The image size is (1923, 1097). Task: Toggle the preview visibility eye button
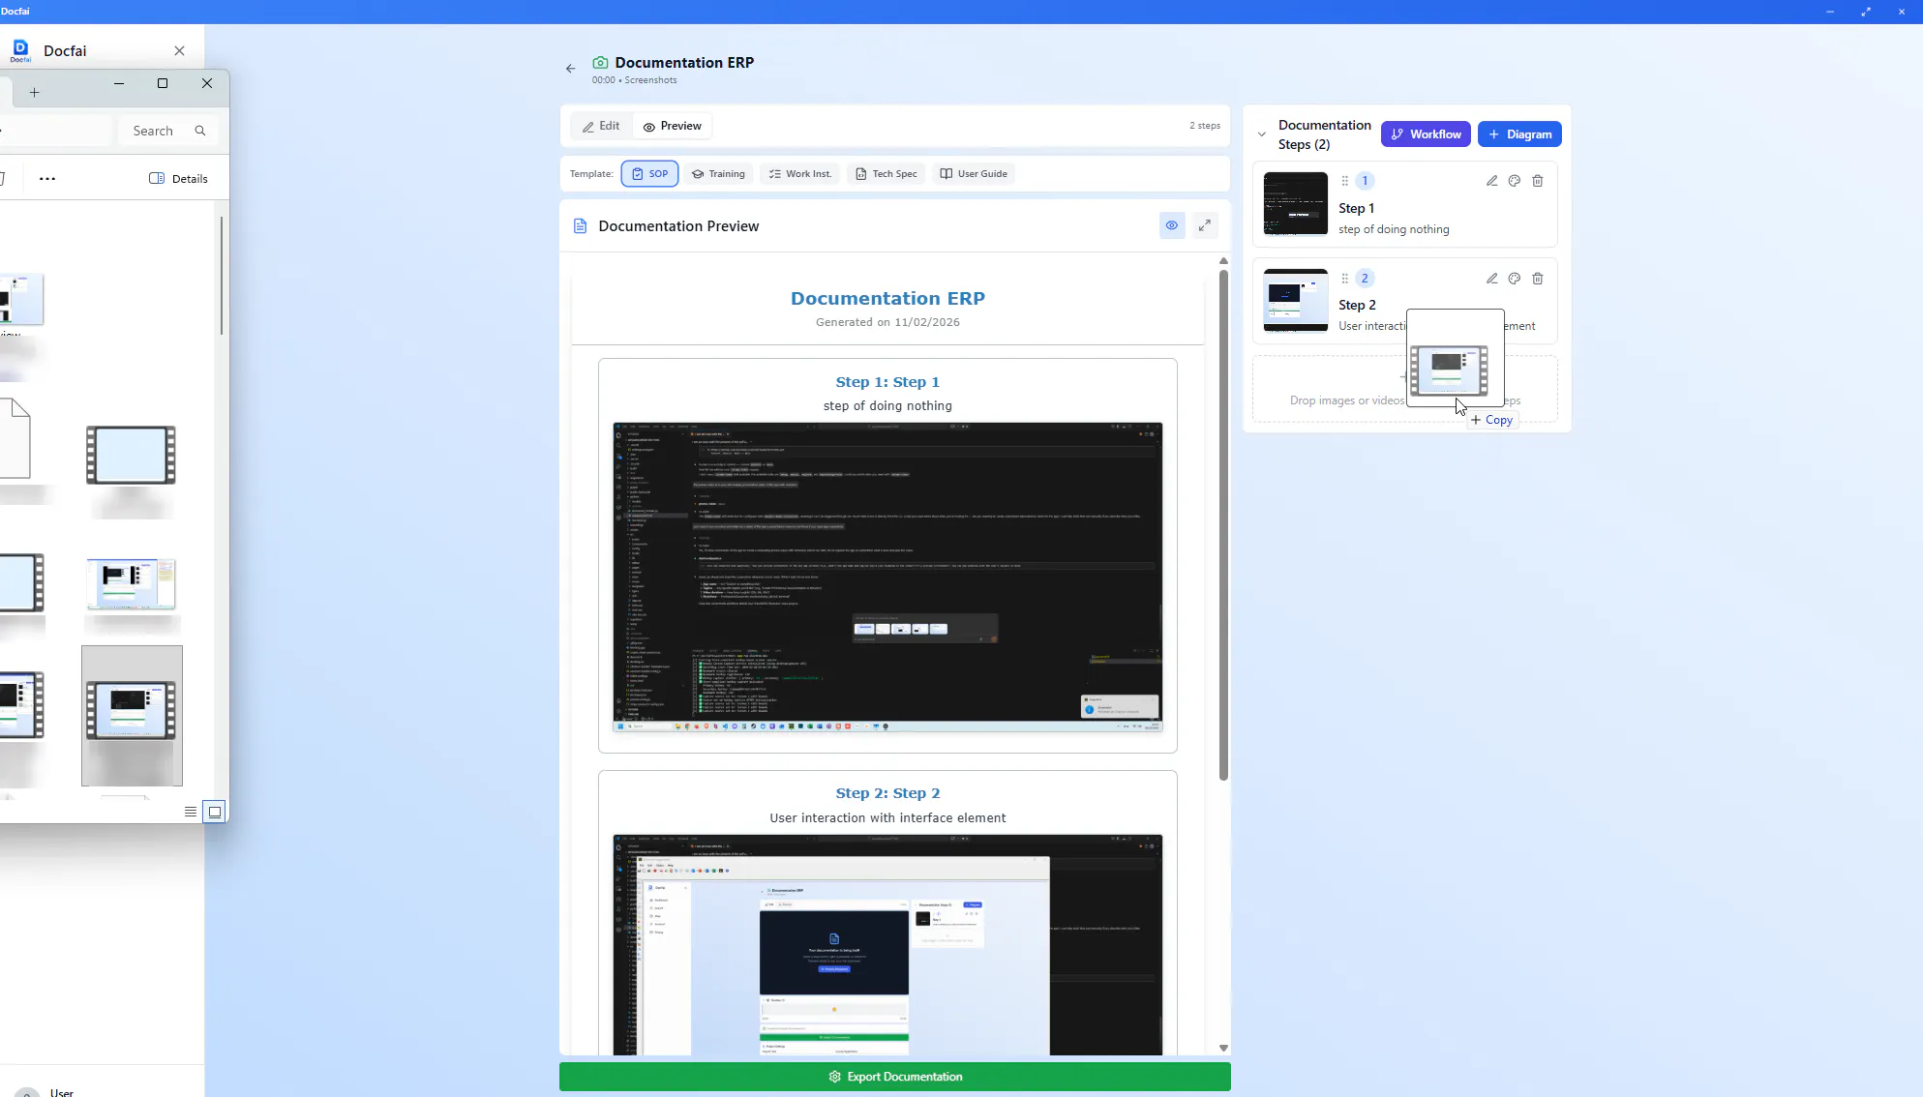1172,225
